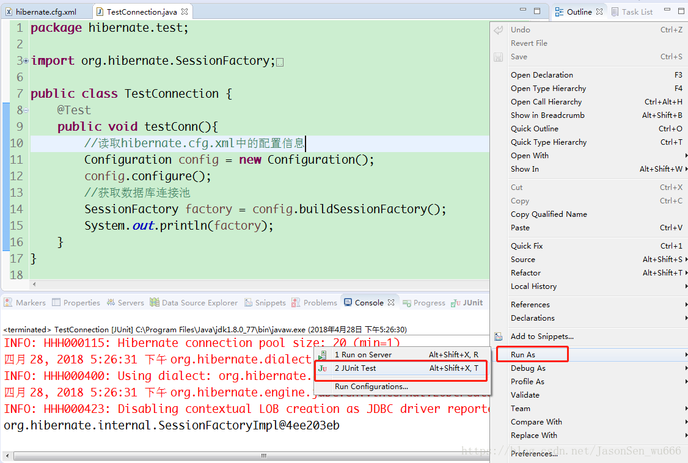
Task: Expand the Local History submenu
Action: point(588,286)
